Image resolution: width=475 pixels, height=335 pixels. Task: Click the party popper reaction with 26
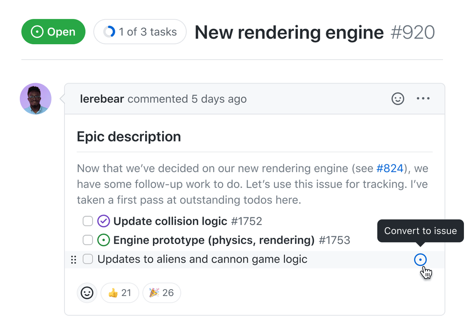[161, 293]
